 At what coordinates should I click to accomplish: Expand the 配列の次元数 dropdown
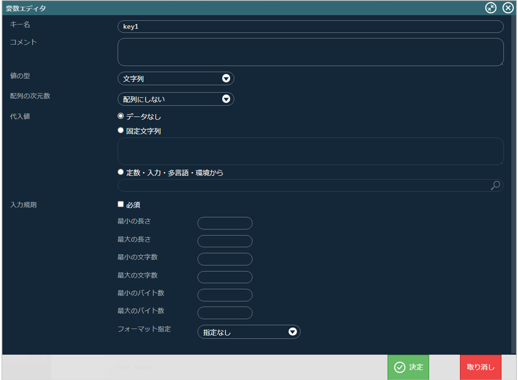176,99
